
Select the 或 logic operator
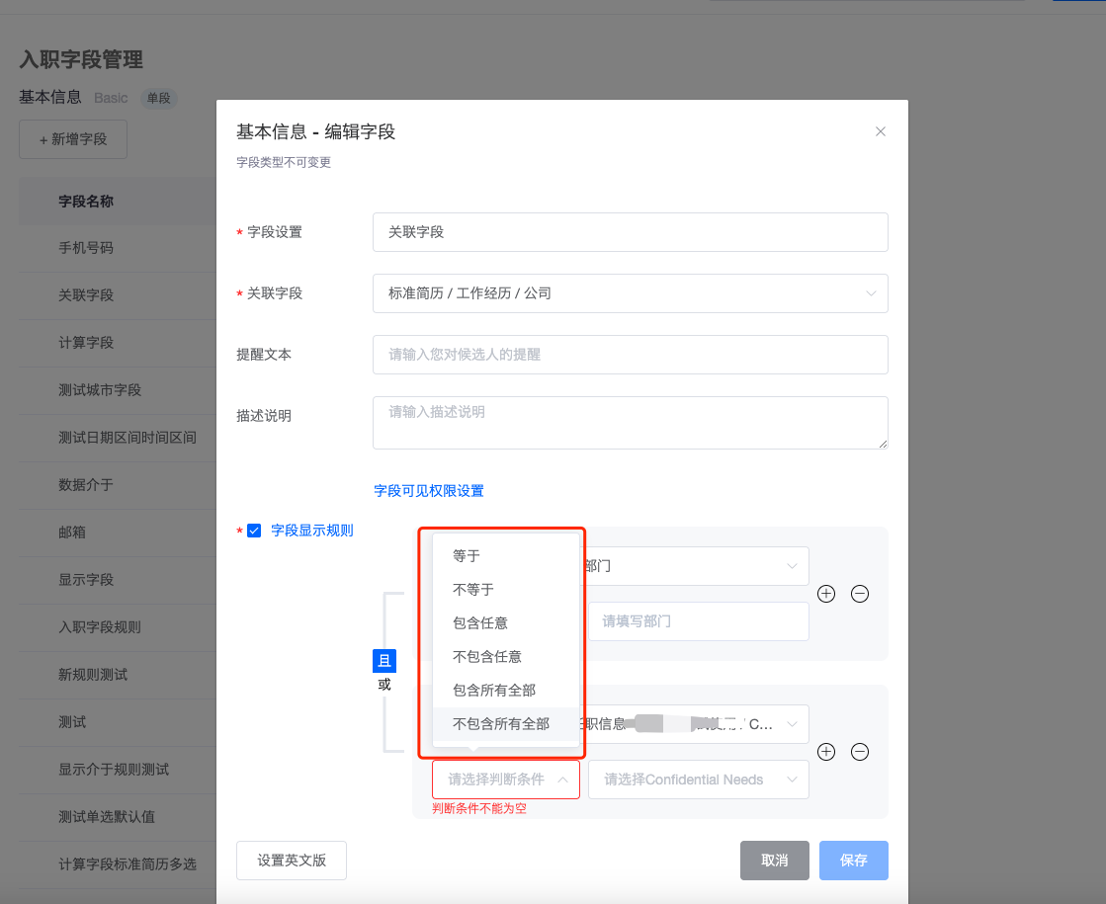click(384, 685)
